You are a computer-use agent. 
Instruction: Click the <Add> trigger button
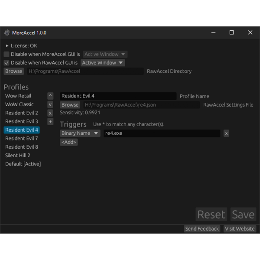(x=69, y=142)
